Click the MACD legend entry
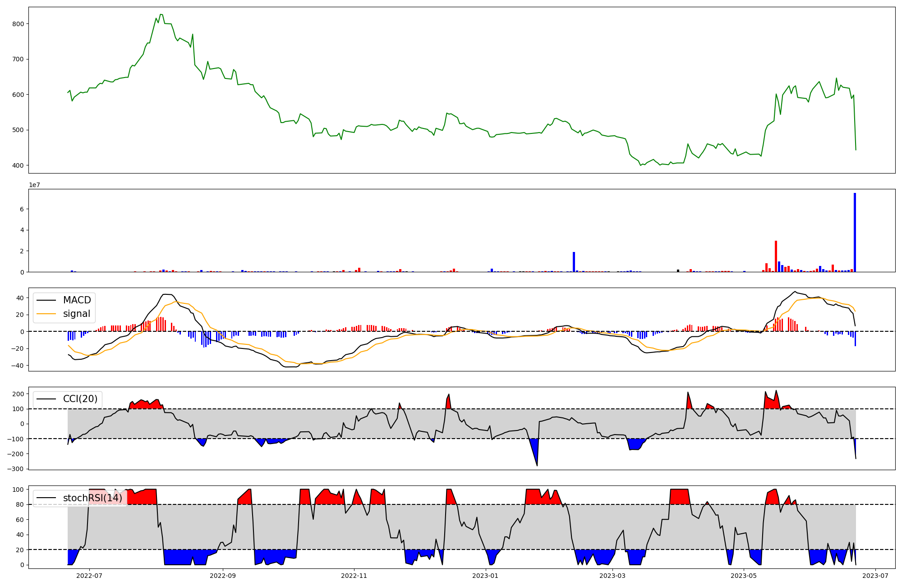This screenshot has width=902, height=586. click(77, 300)
